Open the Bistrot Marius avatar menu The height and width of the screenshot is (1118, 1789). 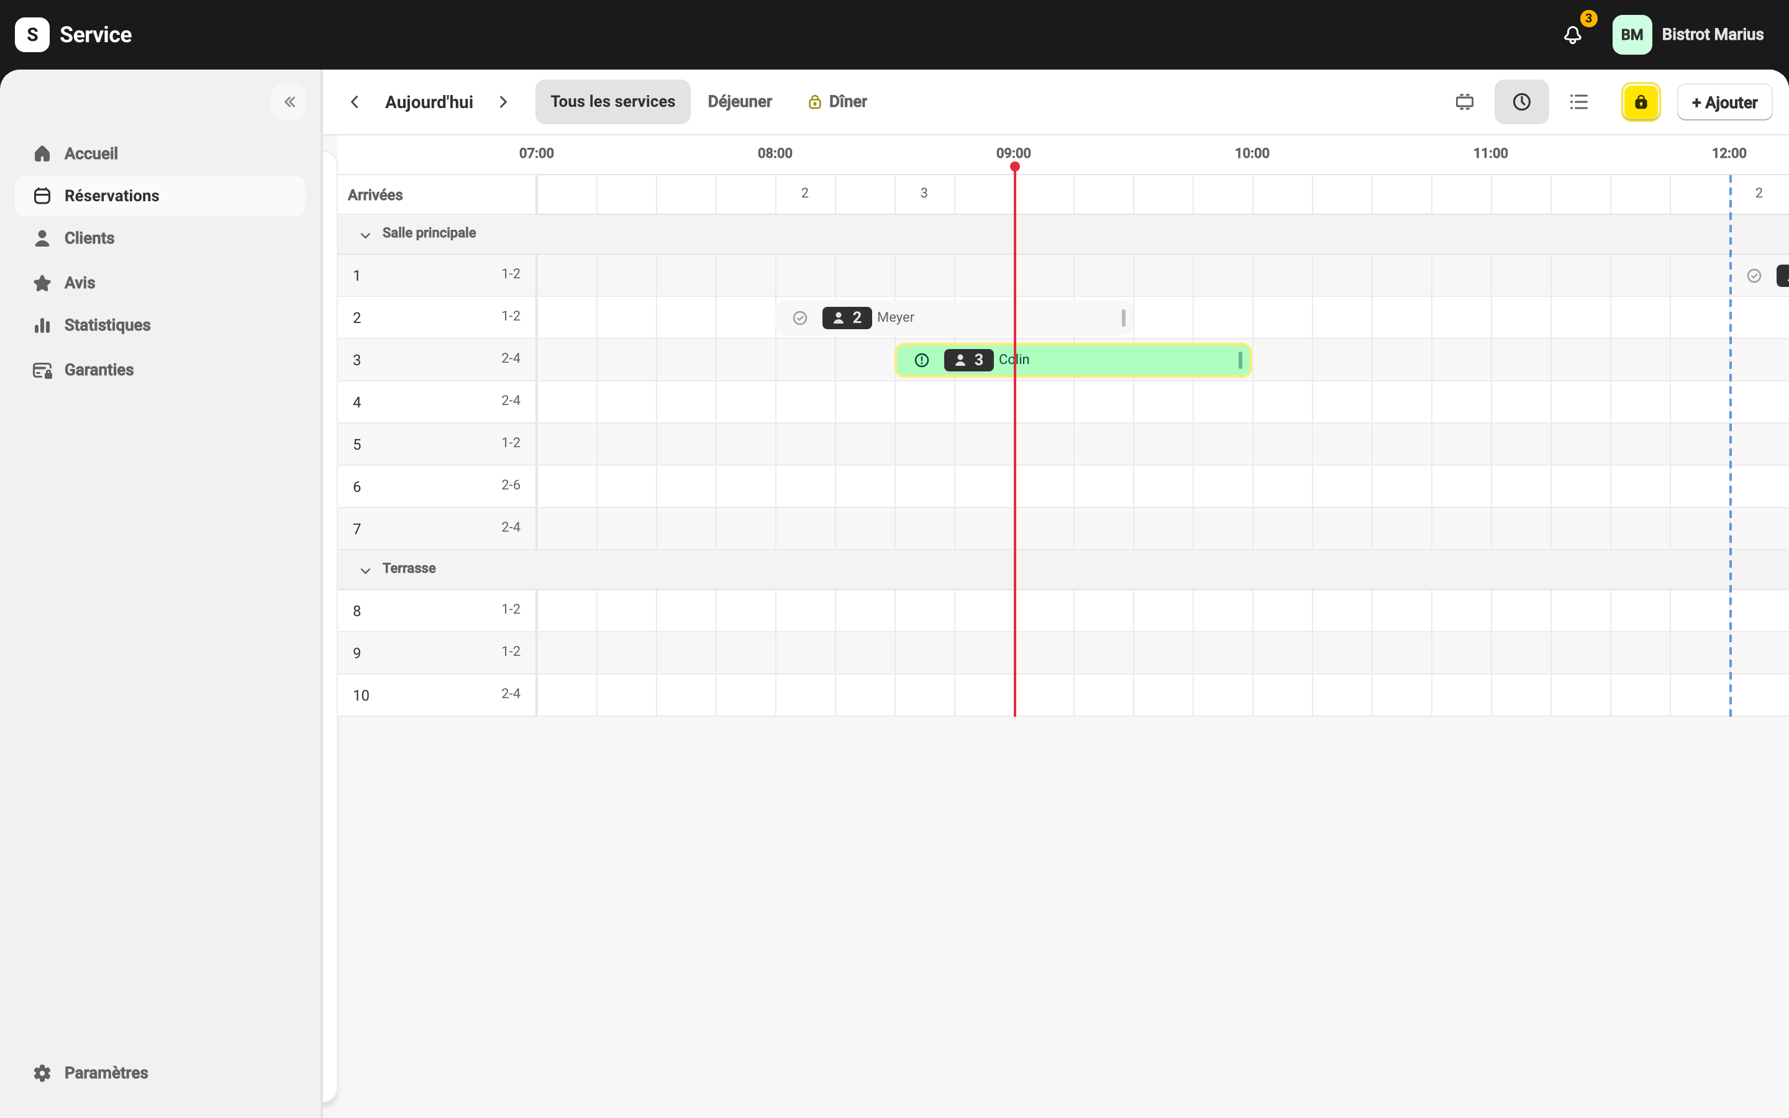[1632, 35]
